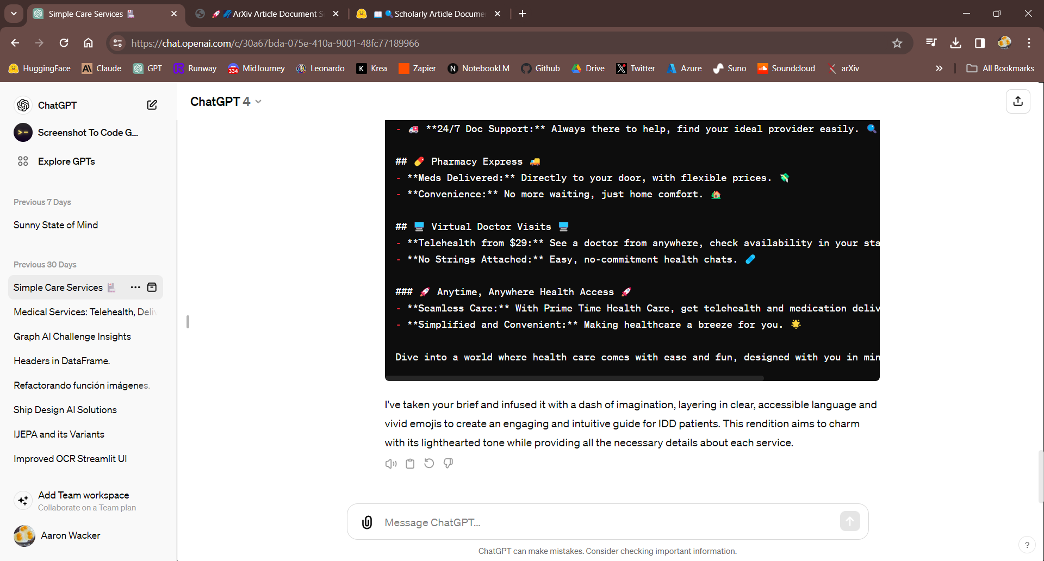Screen dimensions: 1044x561
Task: Open the MidJourney bookmark
Action: 257,68
